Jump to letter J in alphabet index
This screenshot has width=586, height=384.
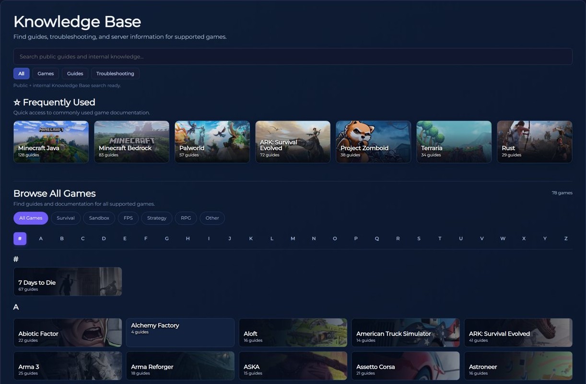[230, 238]
